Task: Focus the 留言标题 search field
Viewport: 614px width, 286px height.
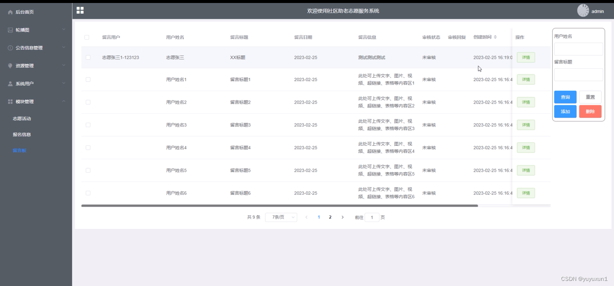Action: [x=578, y=75]
